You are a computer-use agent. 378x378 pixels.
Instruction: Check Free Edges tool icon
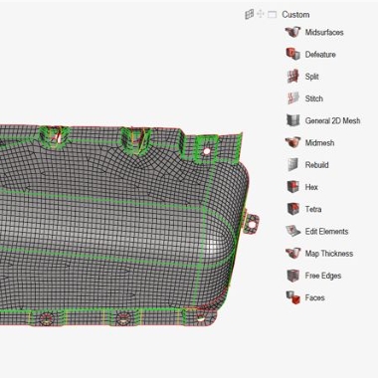(292, 276)
